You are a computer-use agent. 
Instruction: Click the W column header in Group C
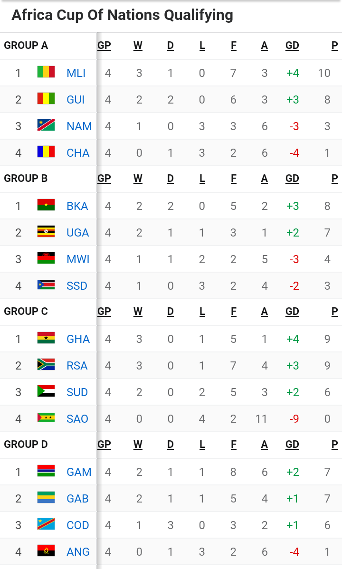tap(138, 312)
